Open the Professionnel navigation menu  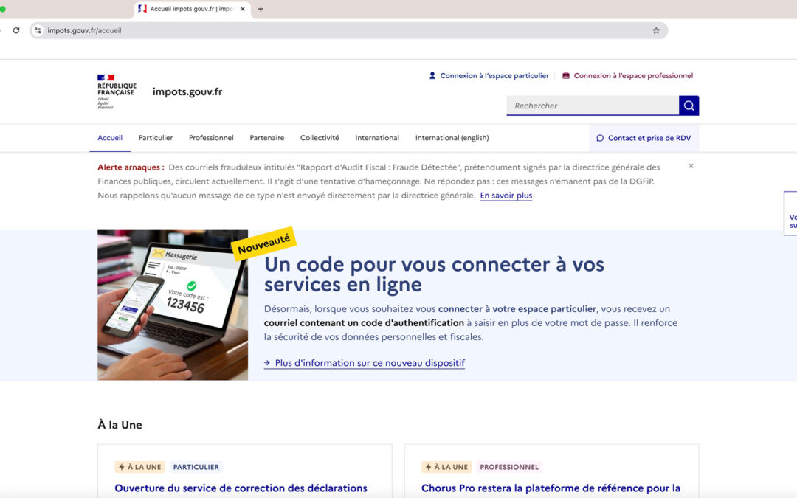211,138
